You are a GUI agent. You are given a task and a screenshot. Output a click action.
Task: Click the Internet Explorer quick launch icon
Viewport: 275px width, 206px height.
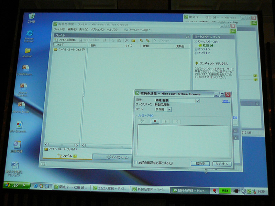pyautogui.click(x=35, y=186)
